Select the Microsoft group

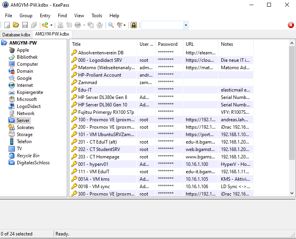point(27,99)
